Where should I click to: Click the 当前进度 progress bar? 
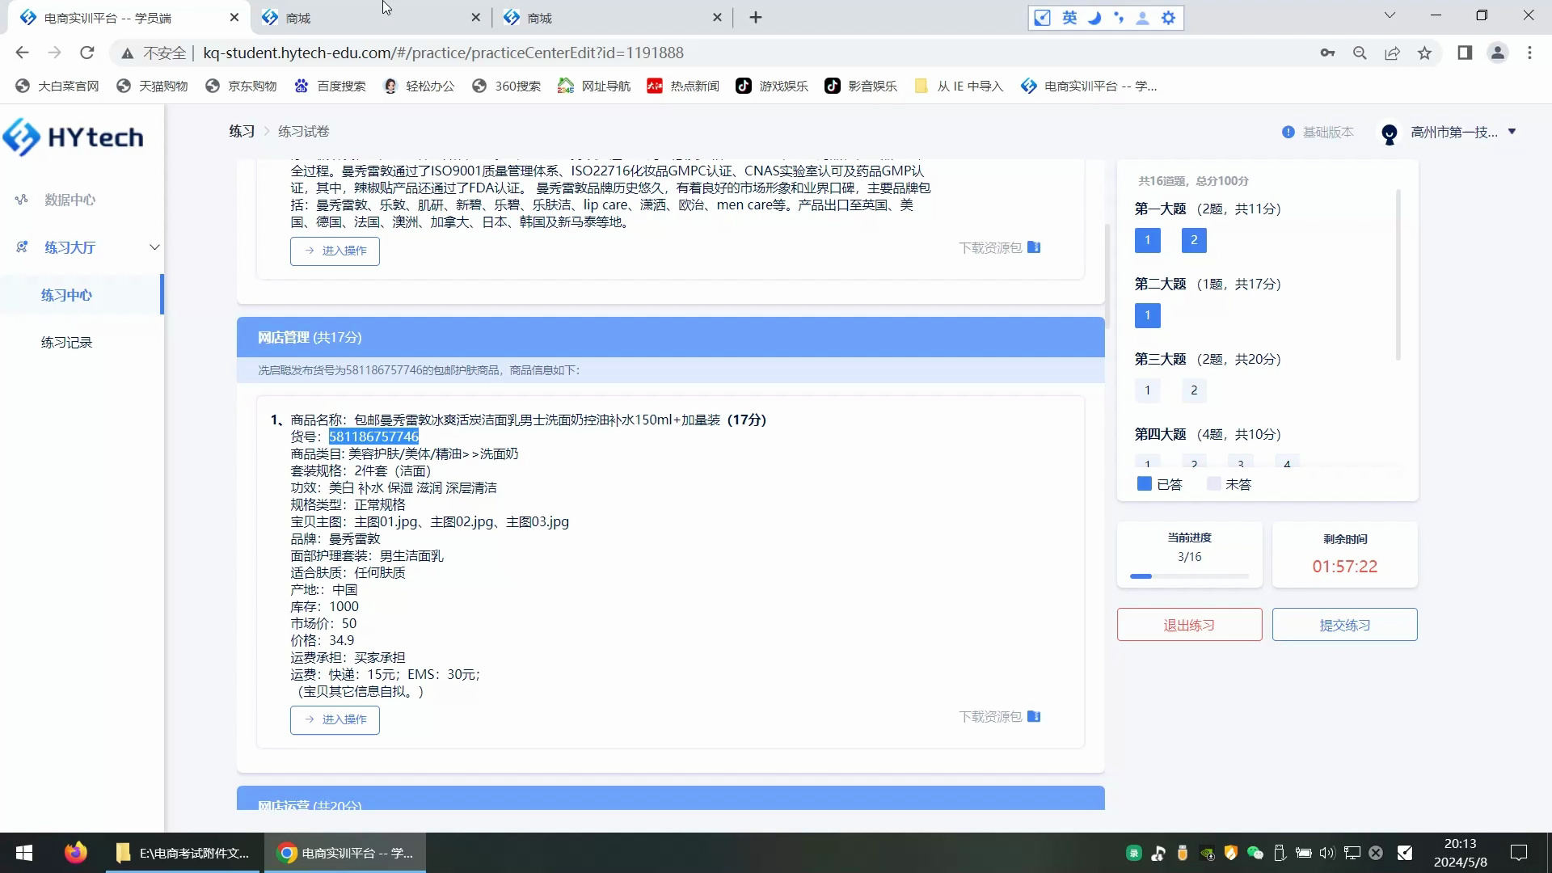(1189, 576)
